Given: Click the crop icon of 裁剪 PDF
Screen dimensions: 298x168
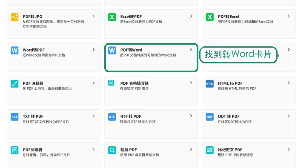Looking at the screenshot, I should (x=112, y=150).
